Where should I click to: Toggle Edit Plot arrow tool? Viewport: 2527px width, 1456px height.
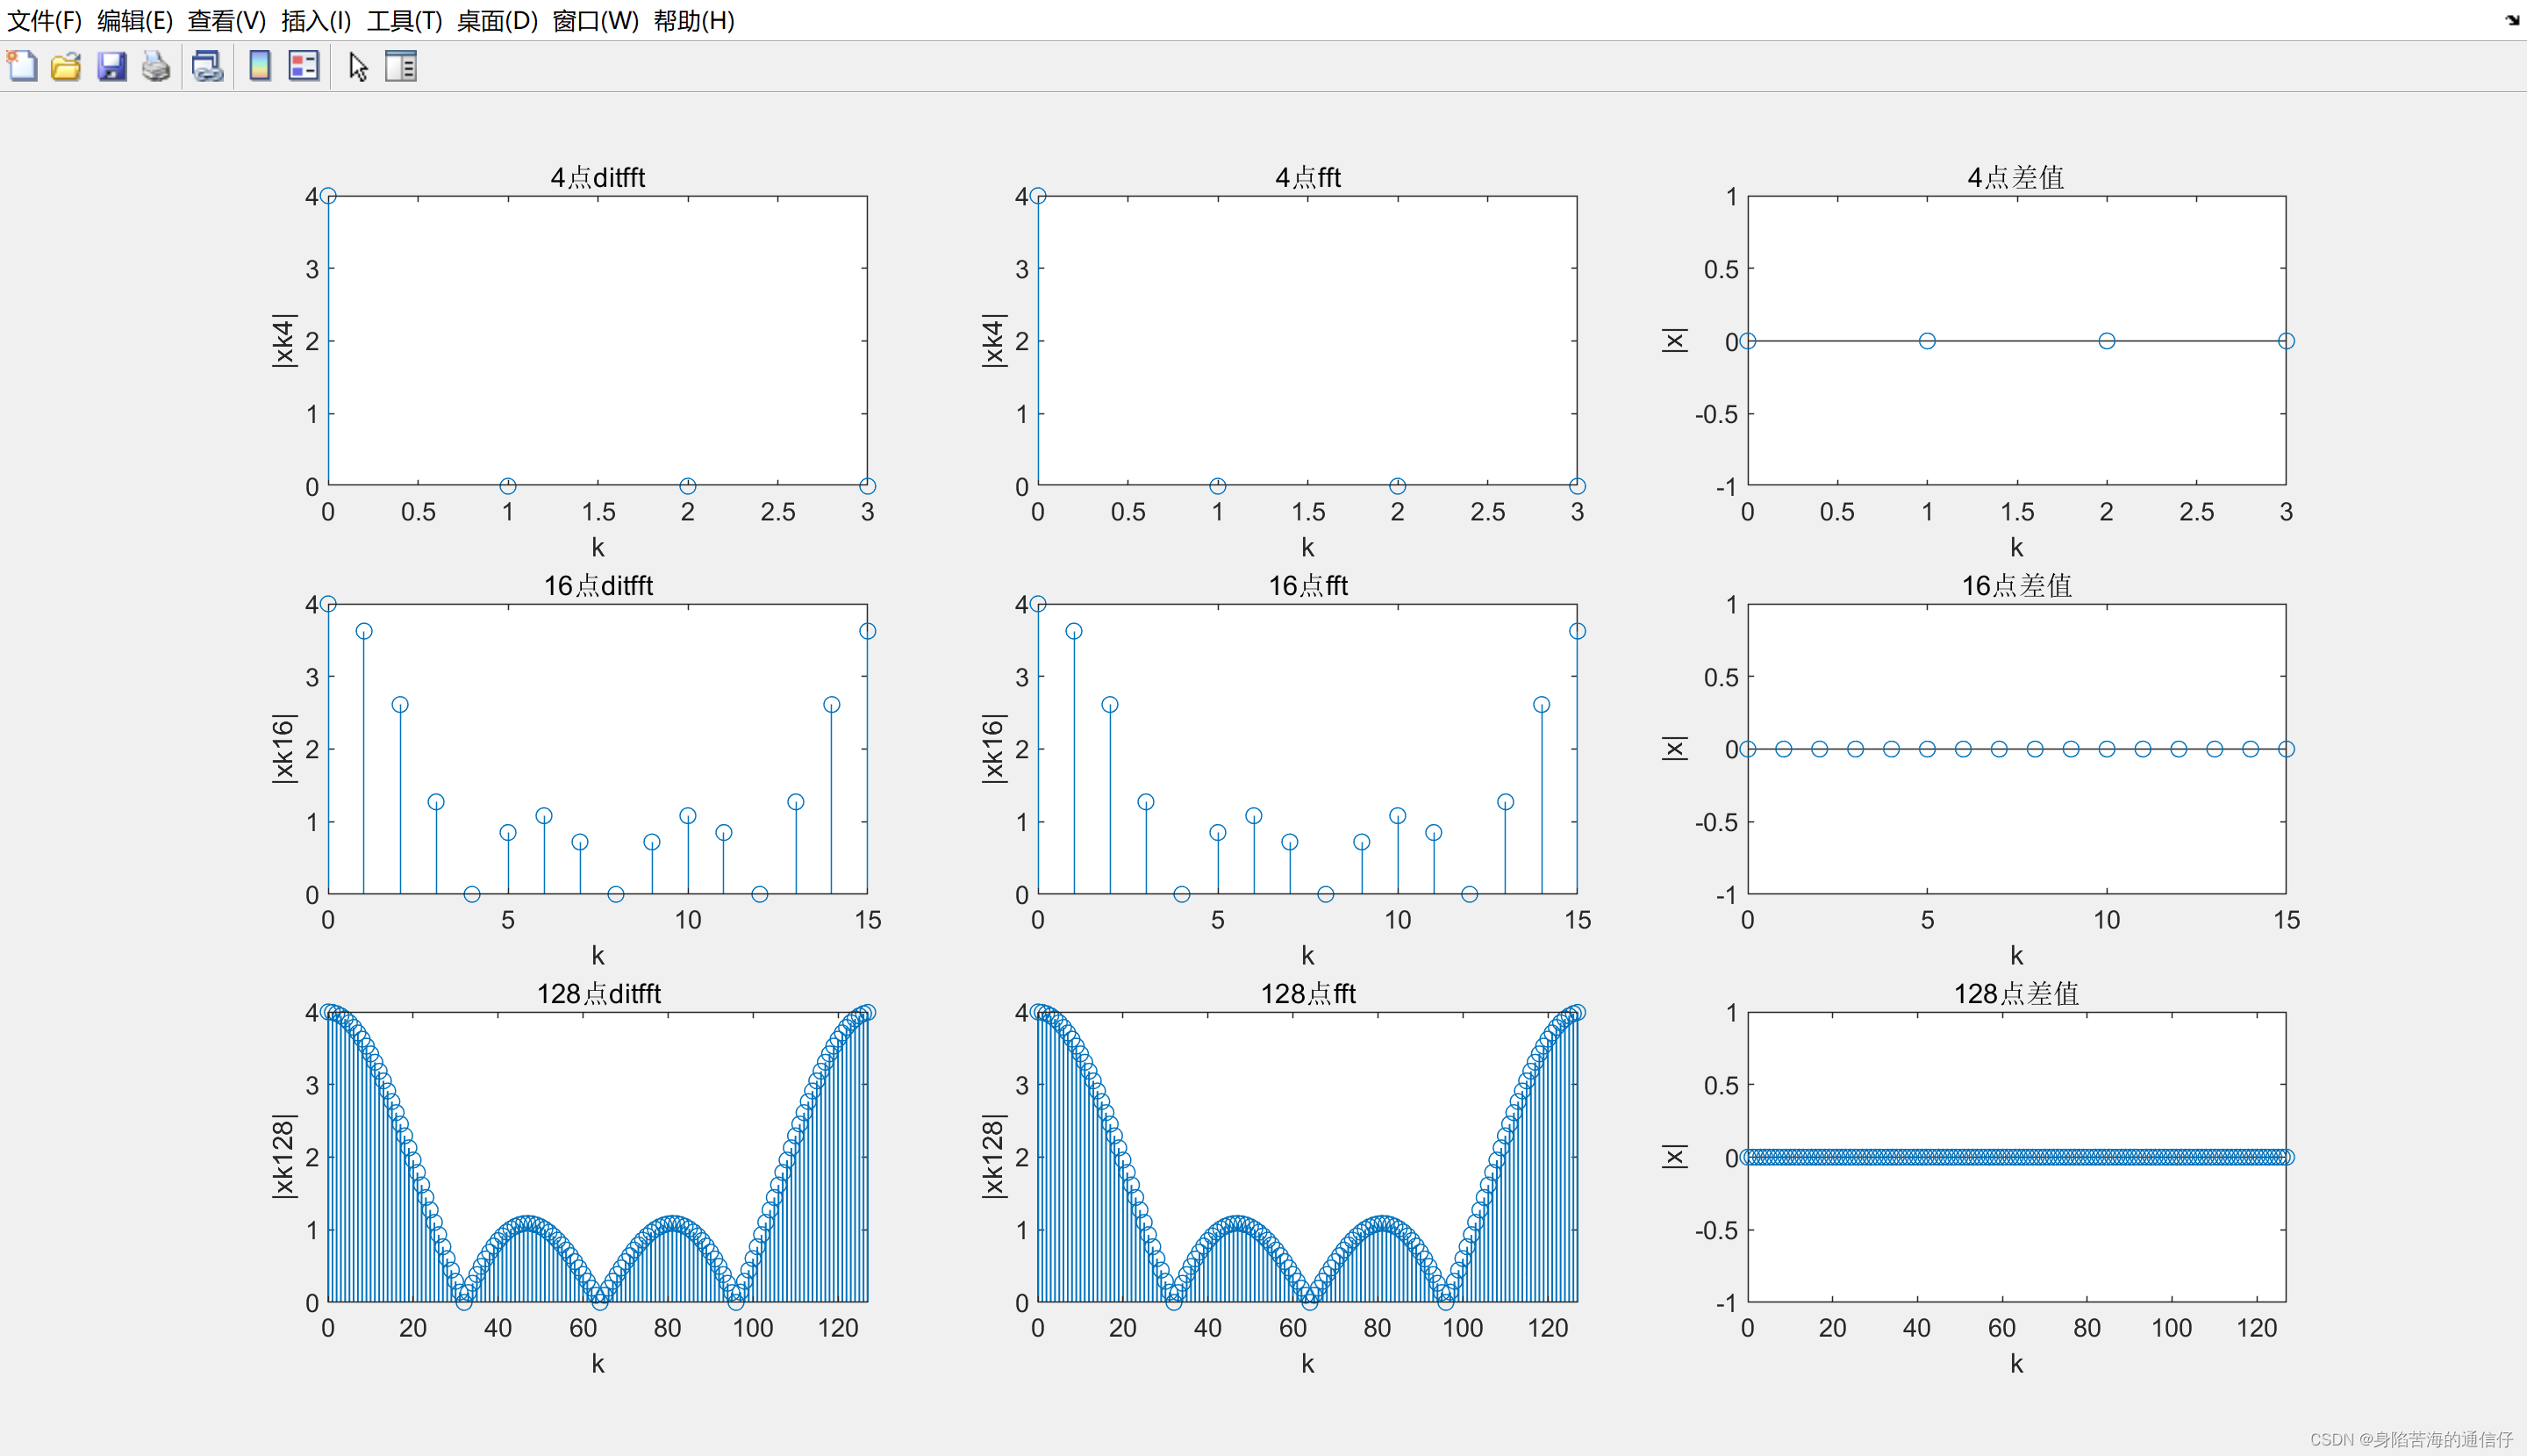[x=358, y=66]
